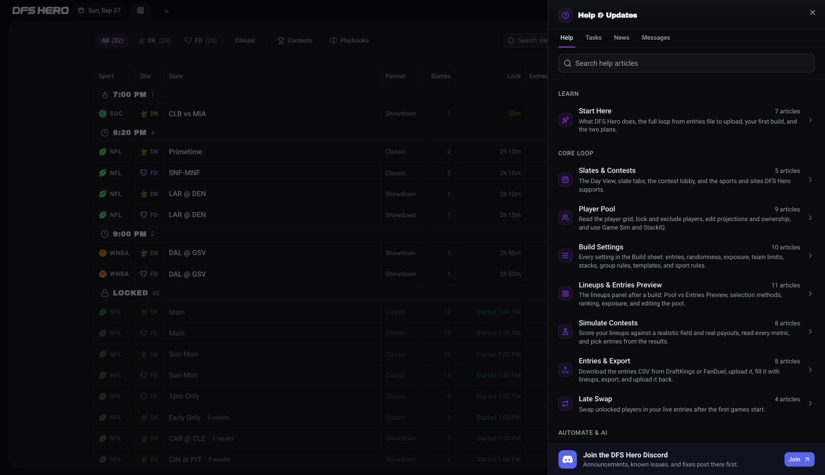Filter slates by FD (26)
This screenshot has width=825, height=475.
pyautogui.click(x=201, y=40)
